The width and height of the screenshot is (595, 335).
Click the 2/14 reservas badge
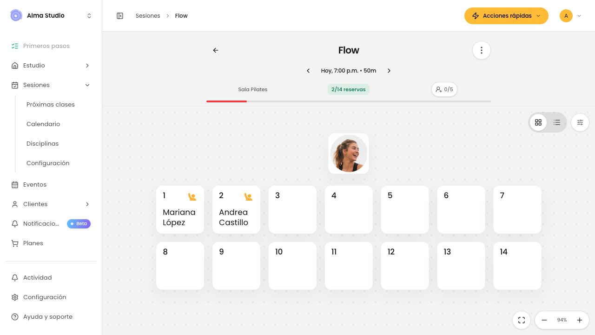(x=349, y=89)
